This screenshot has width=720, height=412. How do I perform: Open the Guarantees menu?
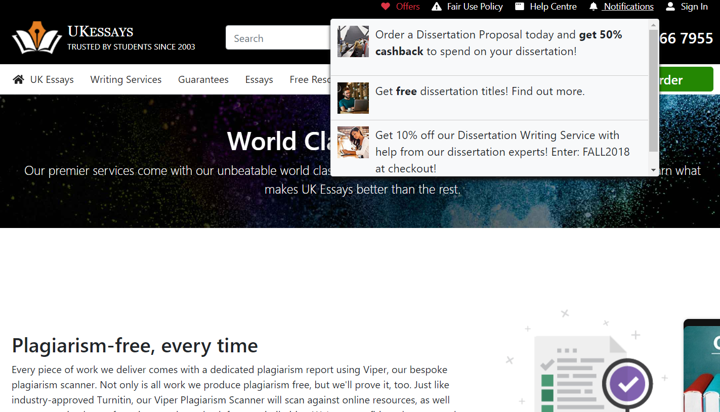pos(203,79)
